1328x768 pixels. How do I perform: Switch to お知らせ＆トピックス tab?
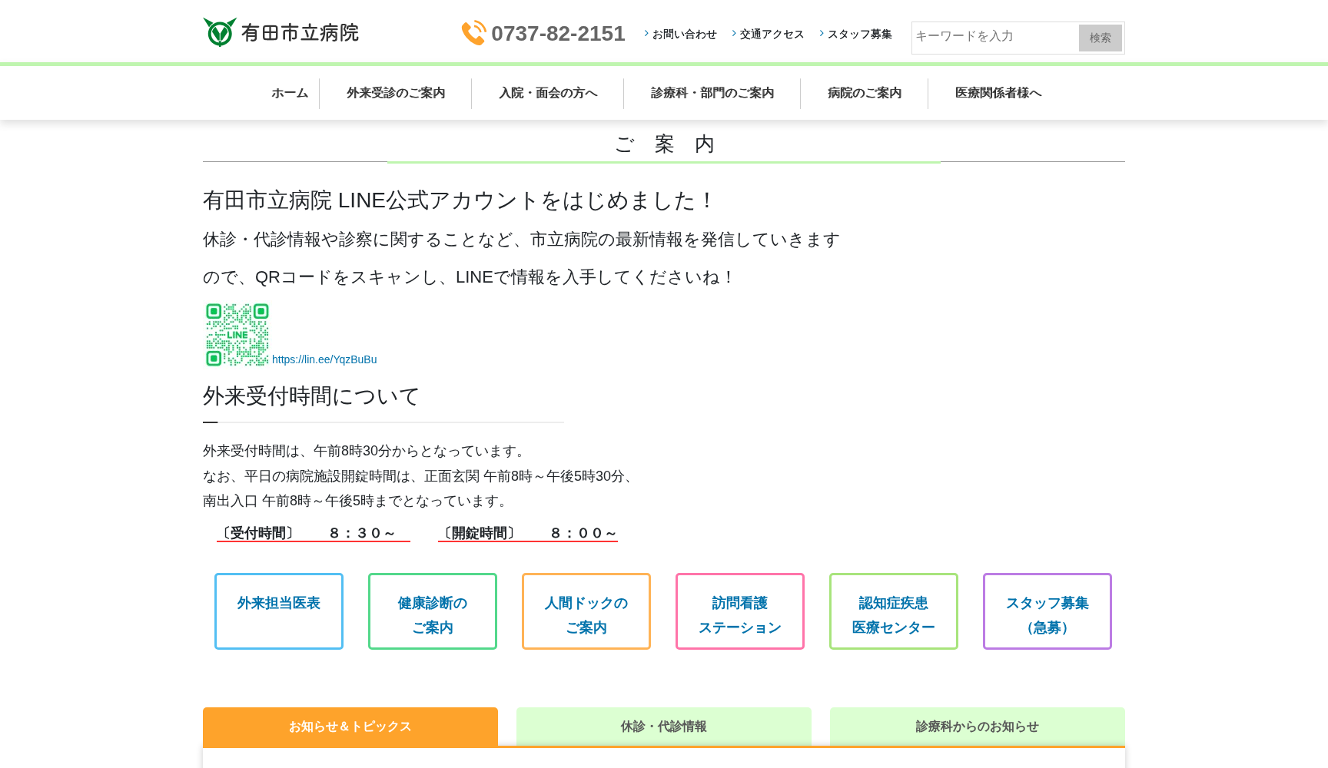[350, 727]
